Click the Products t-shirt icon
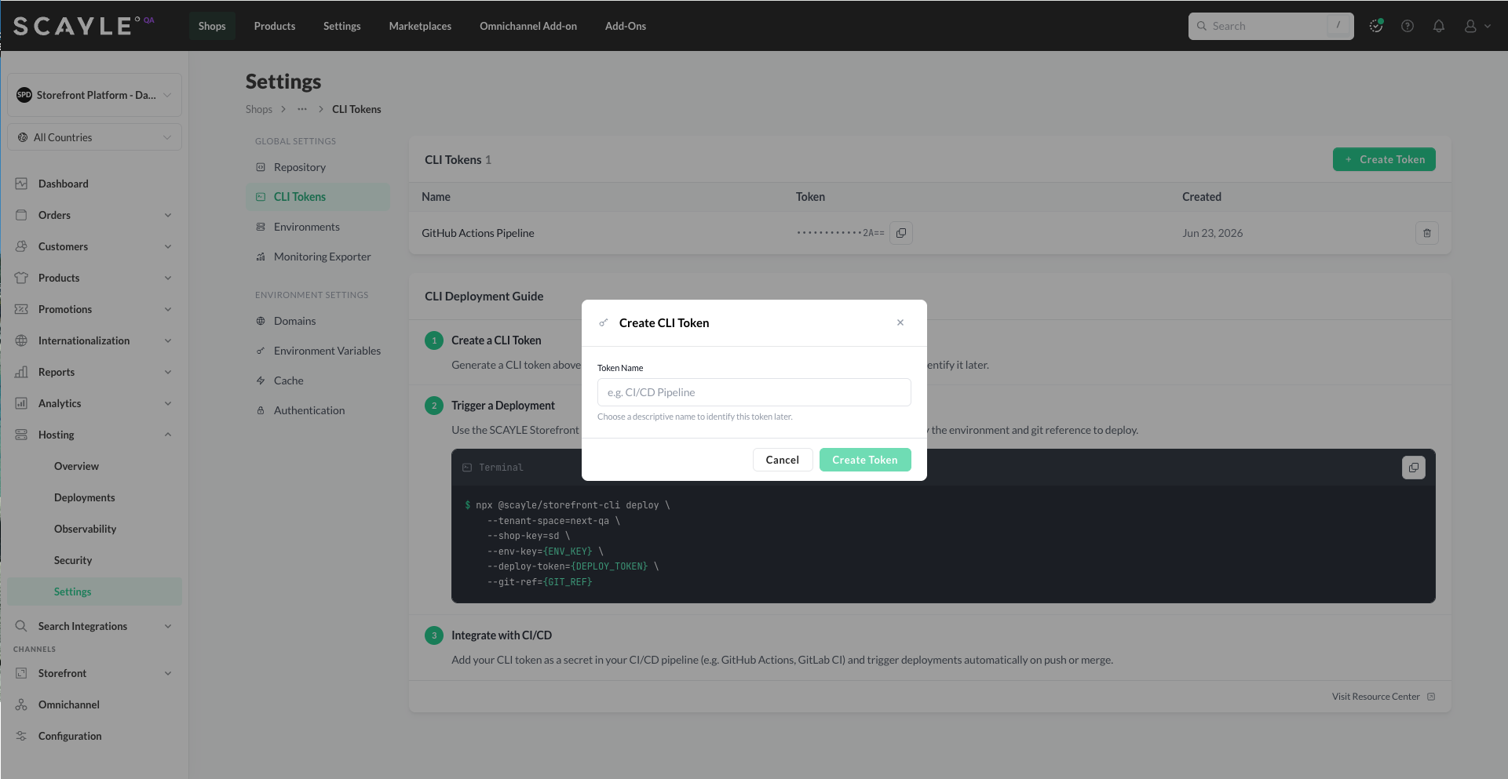 coord(21,278)
